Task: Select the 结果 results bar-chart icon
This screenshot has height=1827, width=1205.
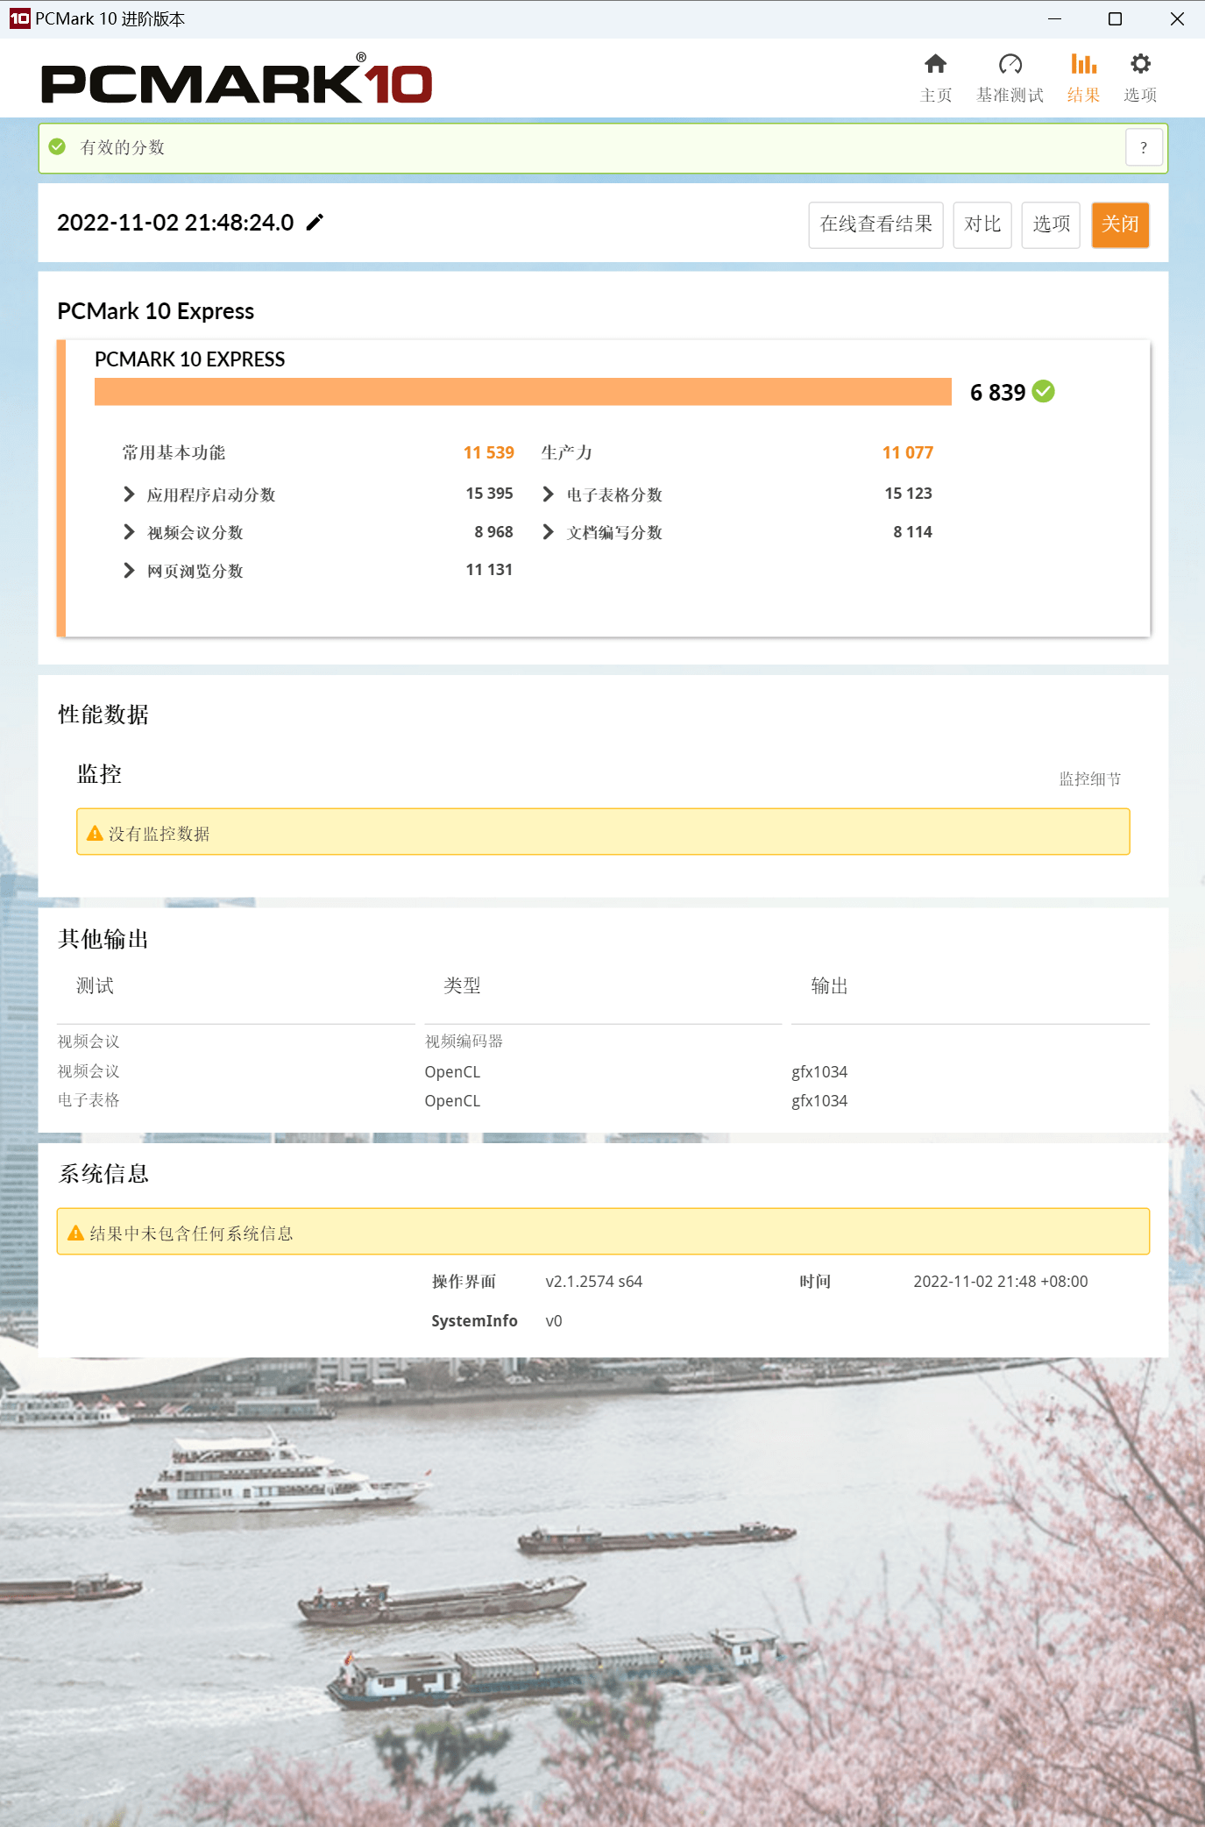Action: pyautogui.click(x=1083, y=65)
